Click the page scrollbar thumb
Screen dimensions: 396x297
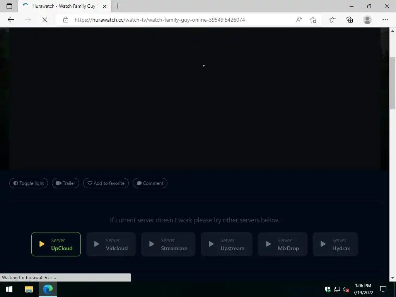[393, 84]
